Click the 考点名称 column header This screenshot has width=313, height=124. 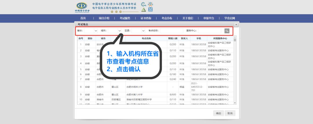click(146, 38)
